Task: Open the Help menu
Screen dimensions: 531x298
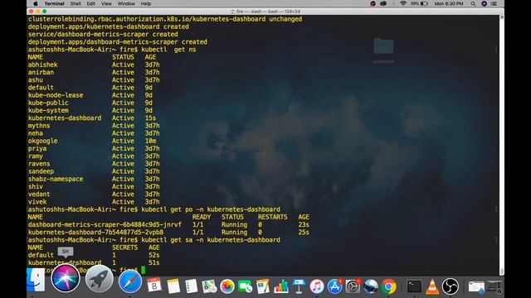Action: pyautogui.click(x=146, y=3)
